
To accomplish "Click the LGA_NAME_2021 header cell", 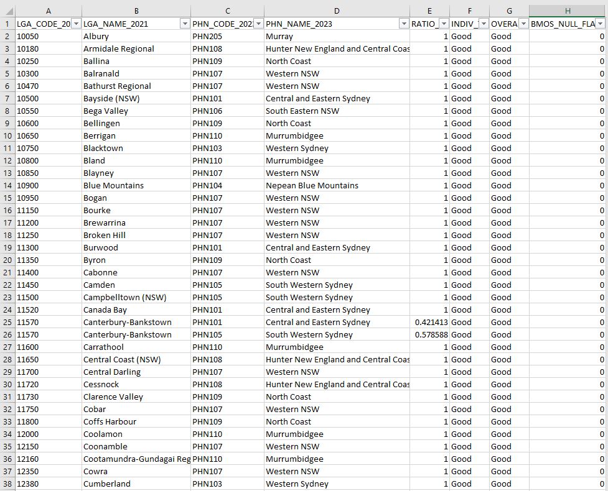I will click(136, 24).
